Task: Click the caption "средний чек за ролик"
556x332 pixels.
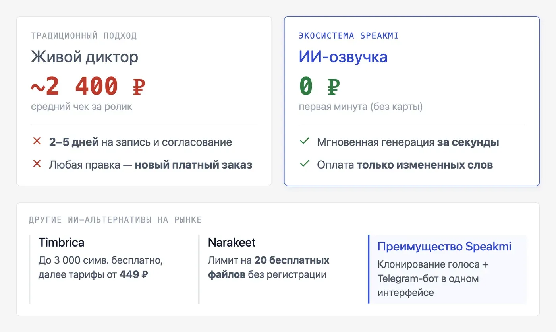Action: (x=81, y=107)
